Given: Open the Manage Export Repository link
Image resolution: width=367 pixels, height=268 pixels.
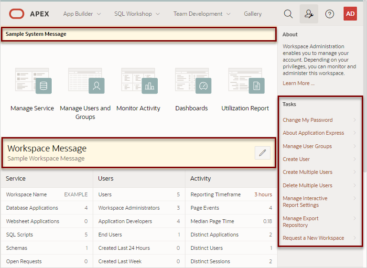Looking at the screenshot, I should point(301,222).
